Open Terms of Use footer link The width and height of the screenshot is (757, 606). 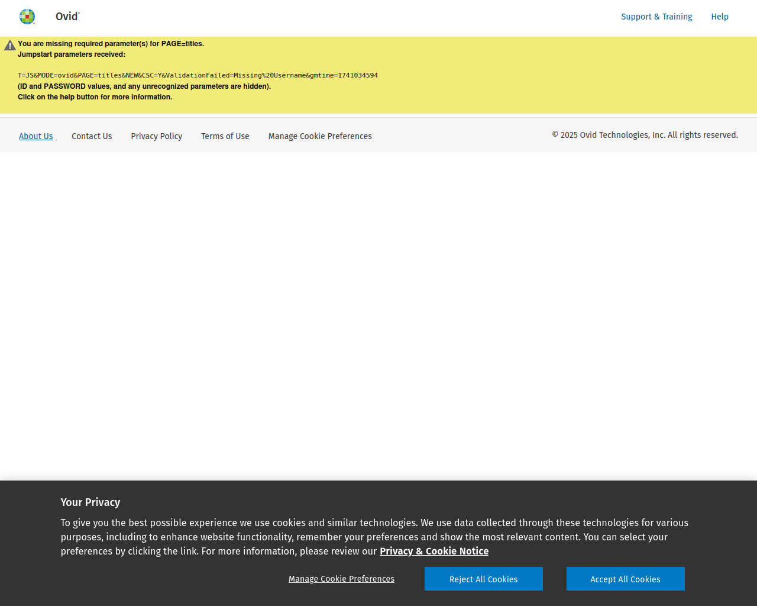225,136
